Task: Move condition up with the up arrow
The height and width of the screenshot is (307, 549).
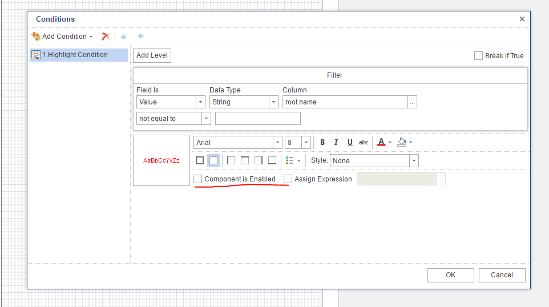Action: click(124, 37)
